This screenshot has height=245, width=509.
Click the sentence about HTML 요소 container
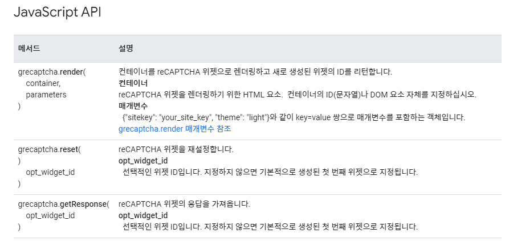[297, 95]
